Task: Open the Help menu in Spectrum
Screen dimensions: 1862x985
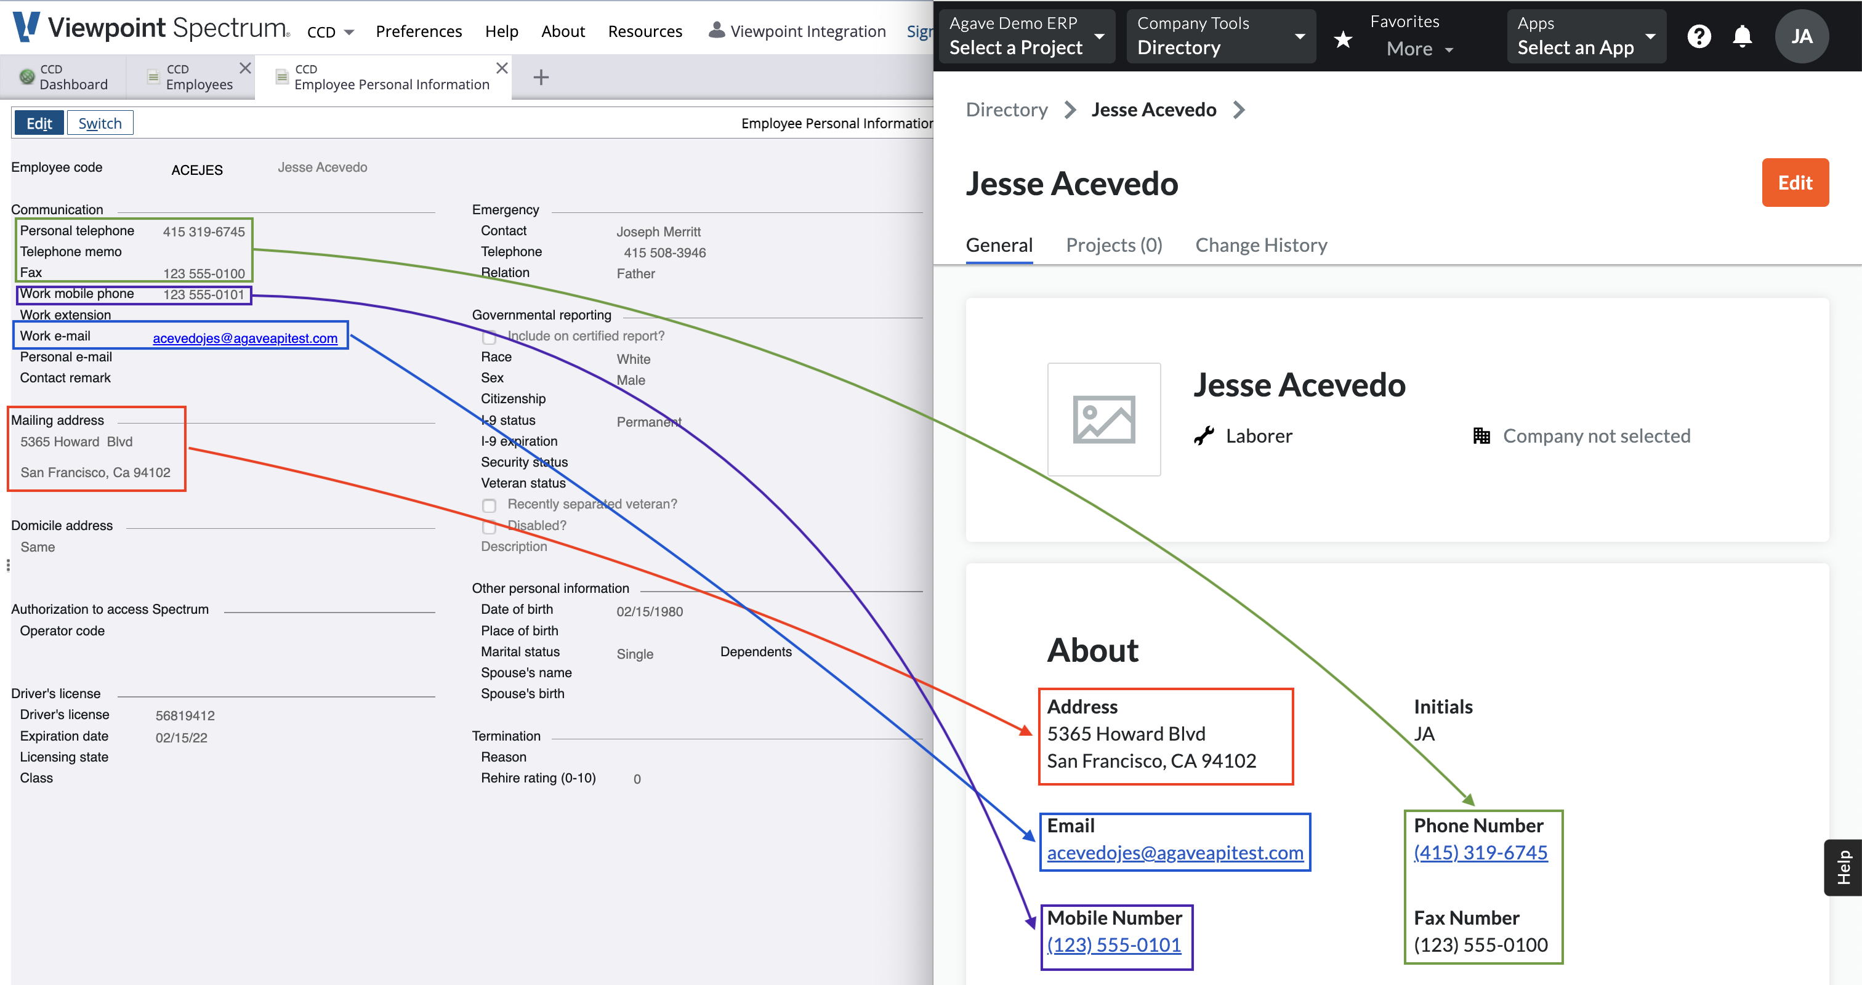Action: tap(502, 31)
